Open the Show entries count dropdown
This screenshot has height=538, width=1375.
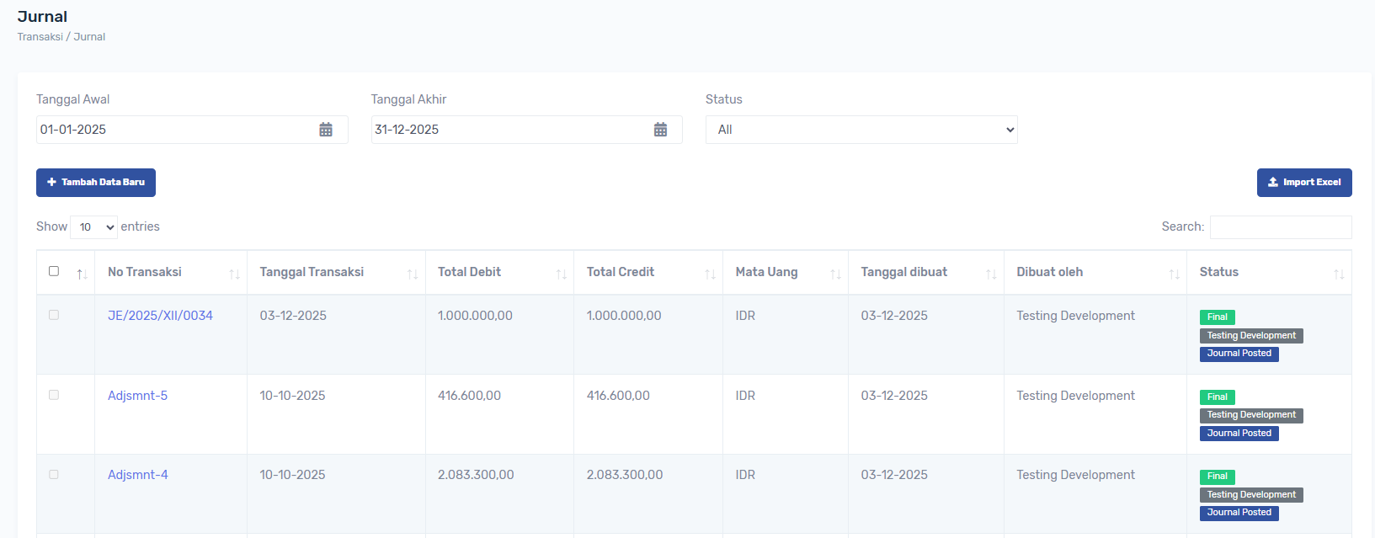click(93, 227)
